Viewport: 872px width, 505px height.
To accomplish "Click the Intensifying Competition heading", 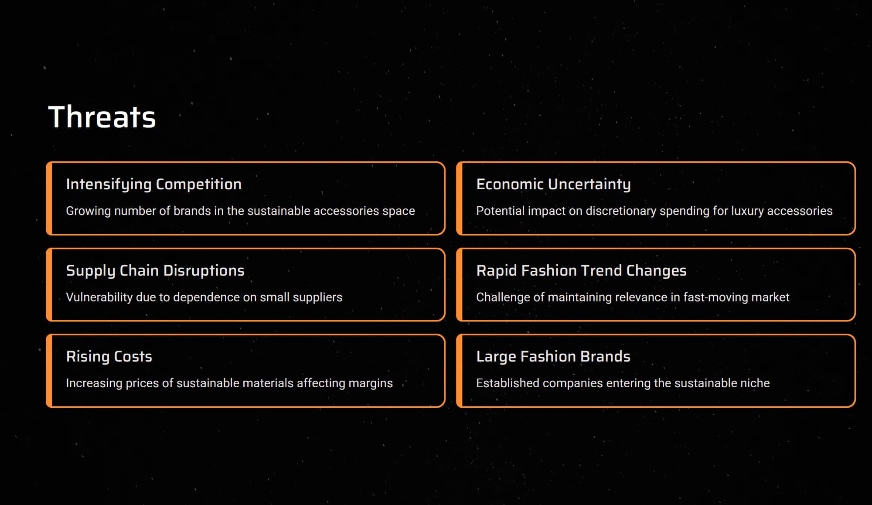I will [x=153, y=184].
